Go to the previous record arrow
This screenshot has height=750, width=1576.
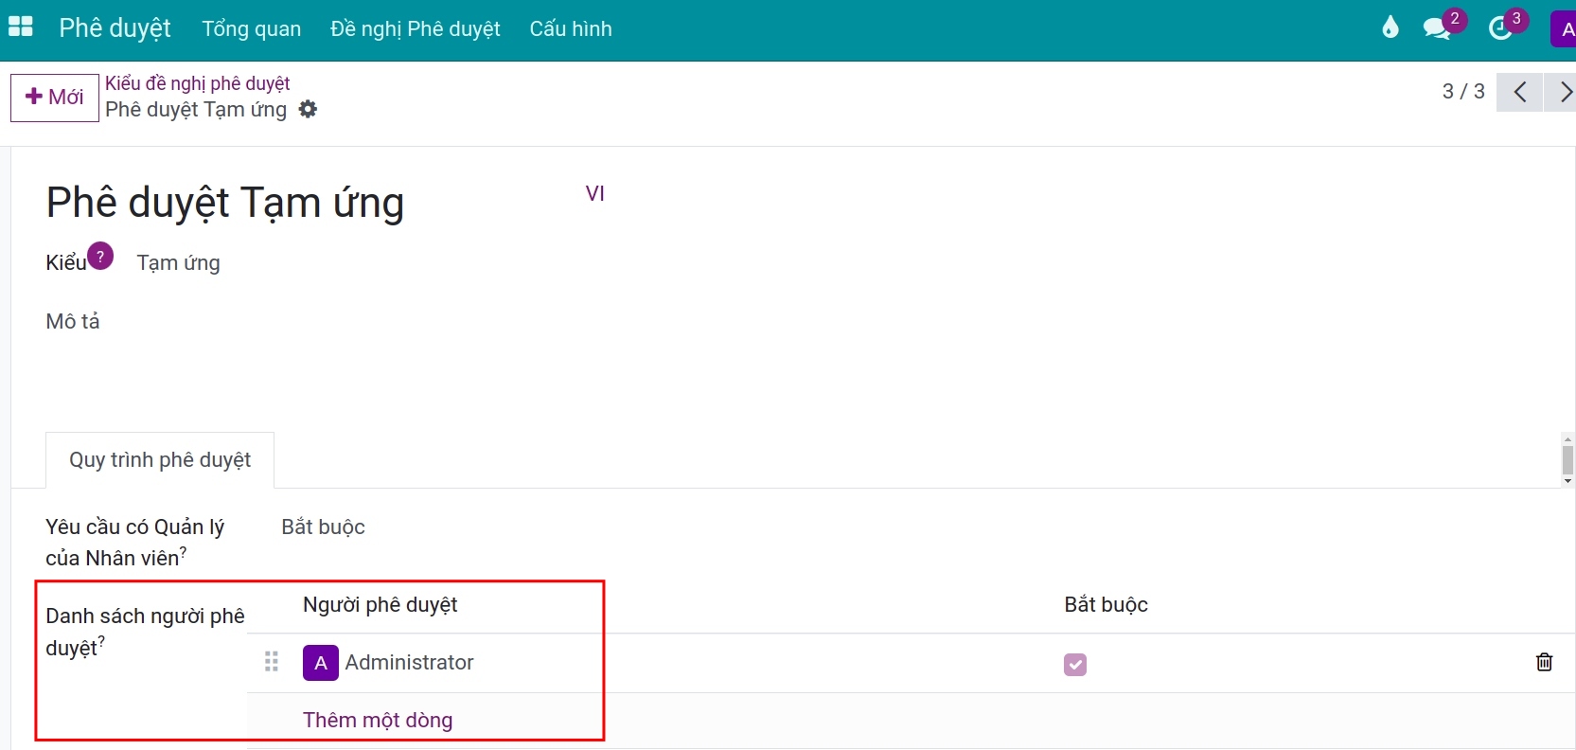pyautogui.click(x=1520, y=92)
